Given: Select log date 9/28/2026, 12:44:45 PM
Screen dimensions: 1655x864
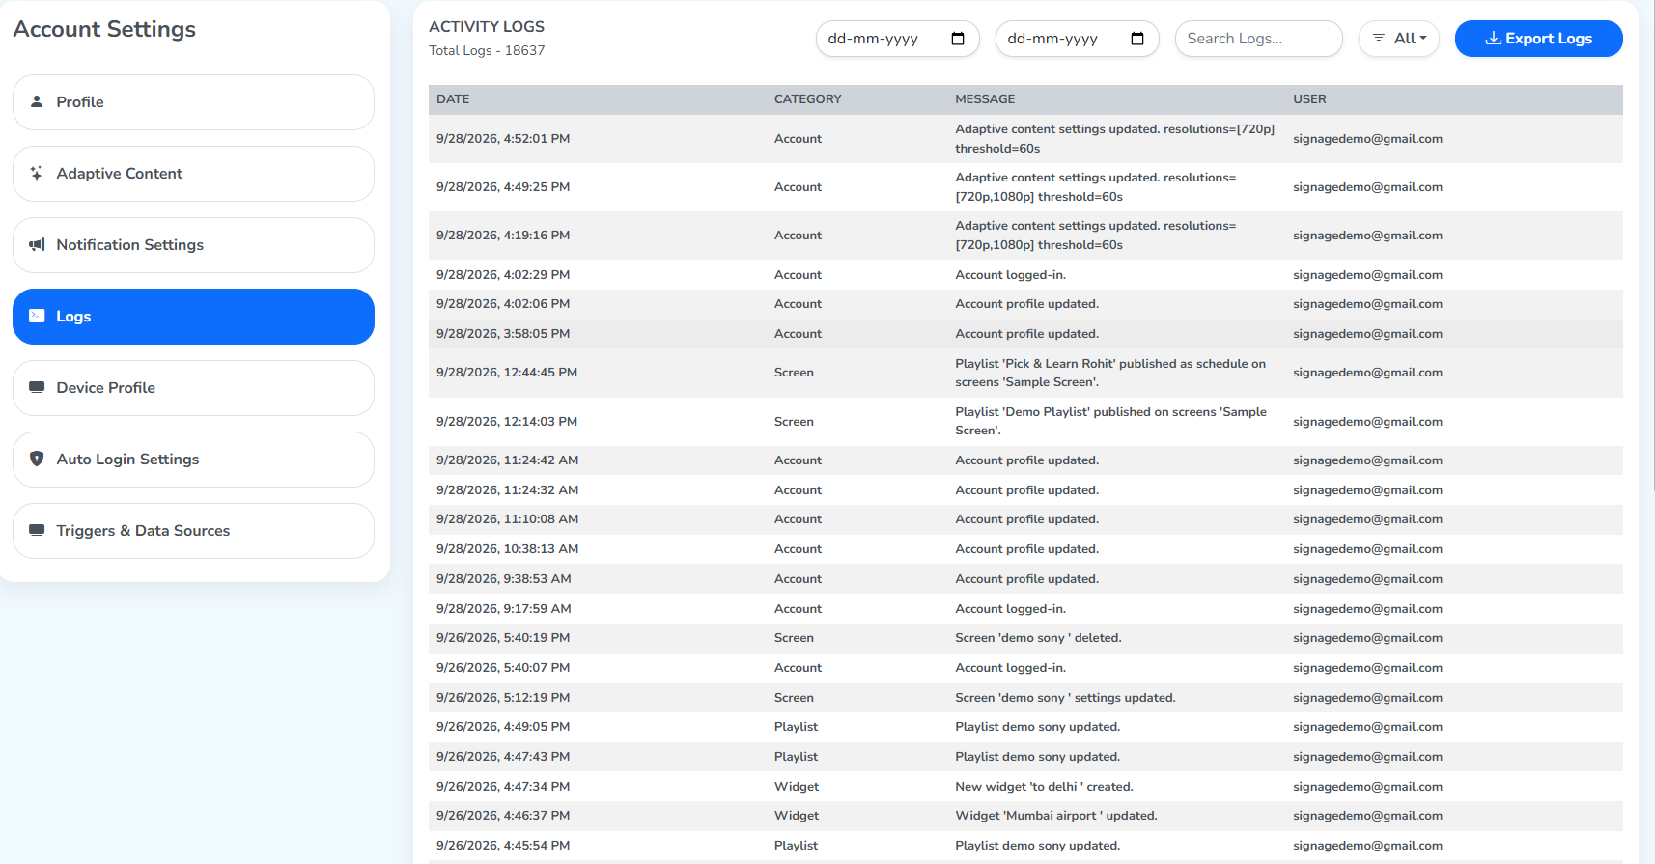Looking at the screenshot, I should (x=507, y=373).
